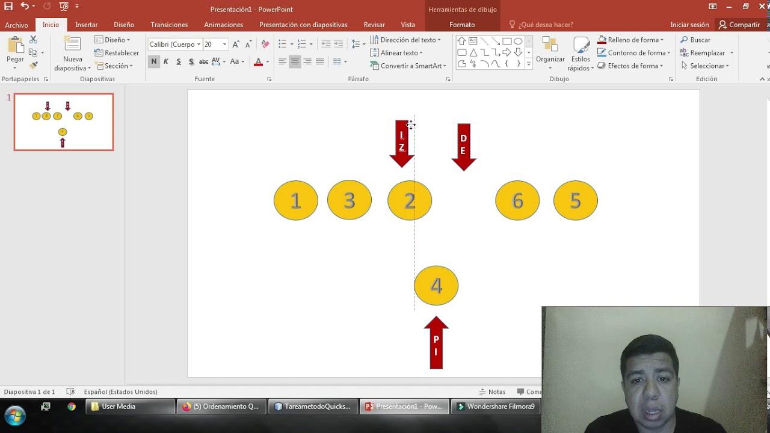Increase list indent level
This screenshot has height=433, width=770.
pyautogui.click(x=339, y=45)
